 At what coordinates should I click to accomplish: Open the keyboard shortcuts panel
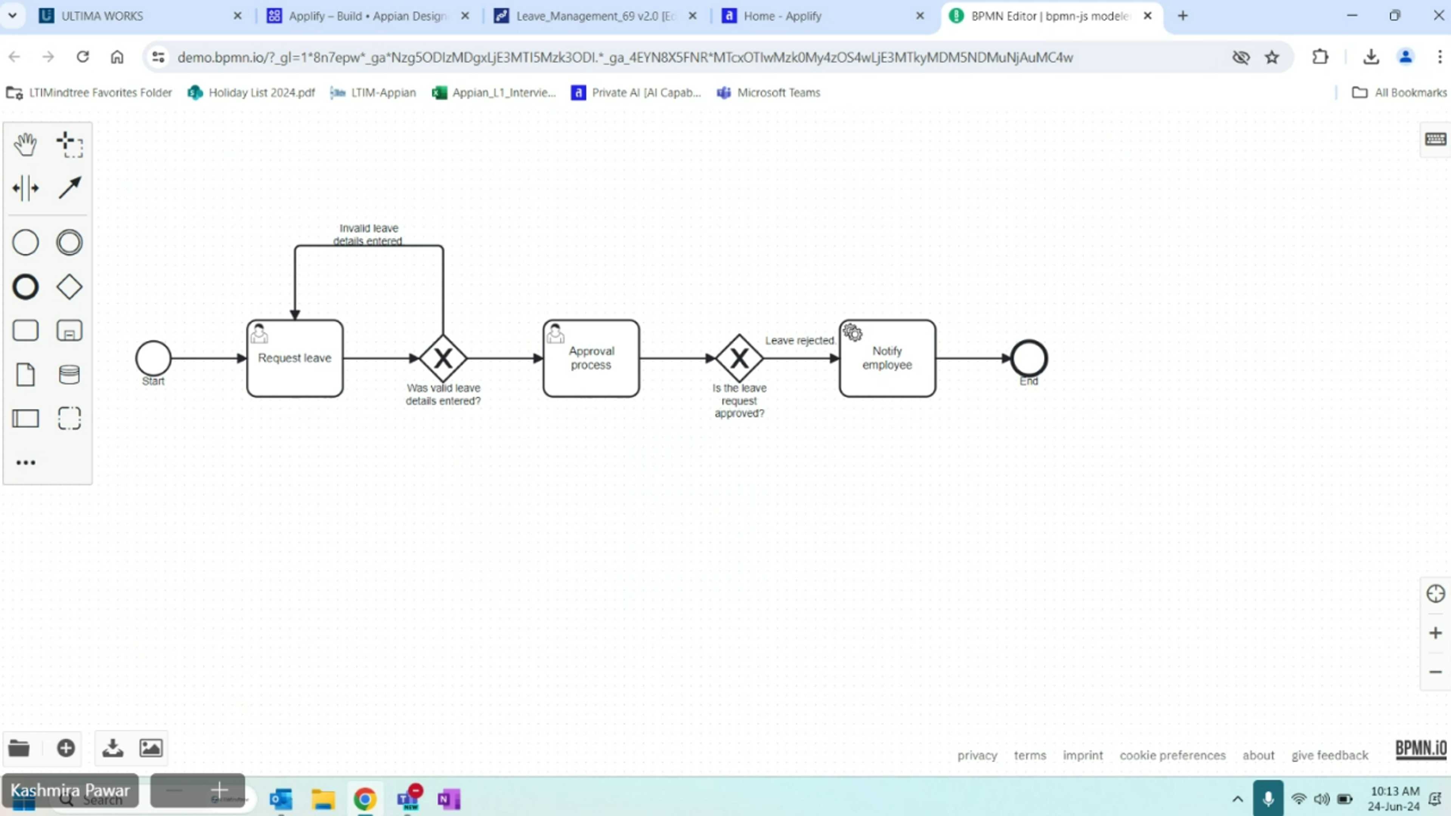(x=1435, y=139)
